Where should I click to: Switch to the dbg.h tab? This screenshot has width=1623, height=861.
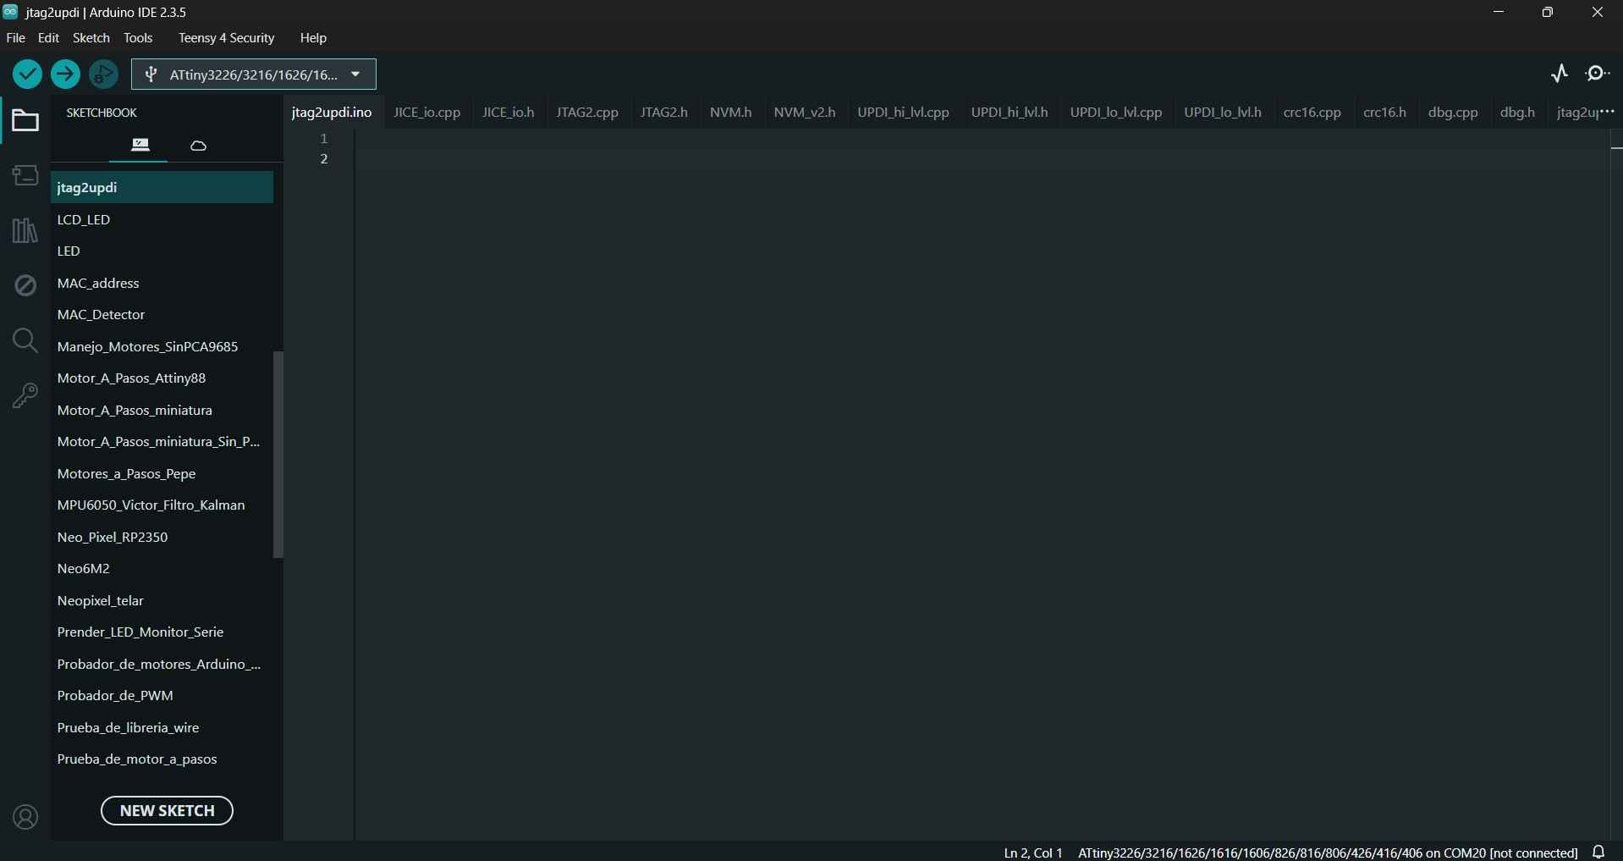pos(1517,112)
